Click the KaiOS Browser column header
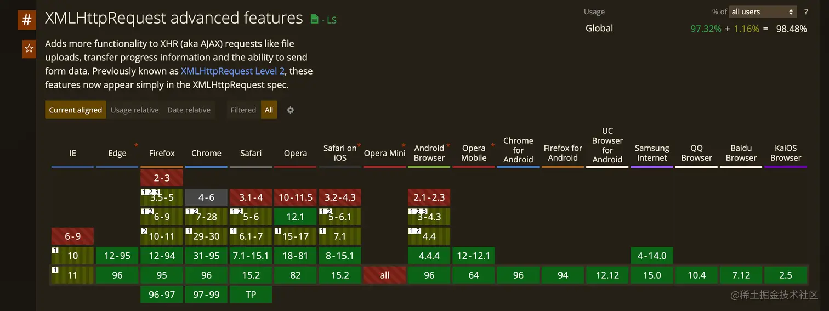Screen dimensions: 829x311 pyautogui.click(x=786, y=153)
